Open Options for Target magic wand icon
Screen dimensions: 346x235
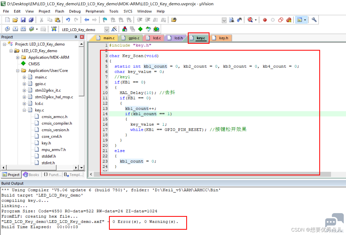[114, 29]
